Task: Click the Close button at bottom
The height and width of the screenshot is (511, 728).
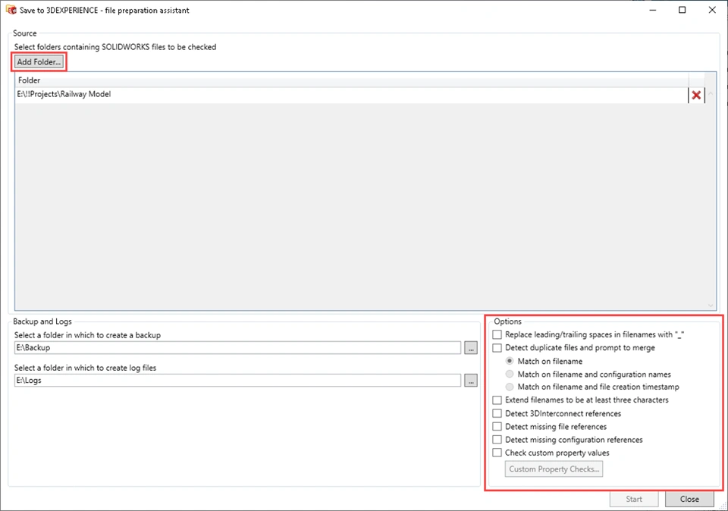Action: point(689,499)
